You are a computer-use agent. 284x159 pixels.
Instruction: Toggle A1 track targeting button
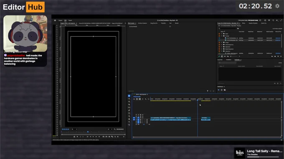coord(138,120)
